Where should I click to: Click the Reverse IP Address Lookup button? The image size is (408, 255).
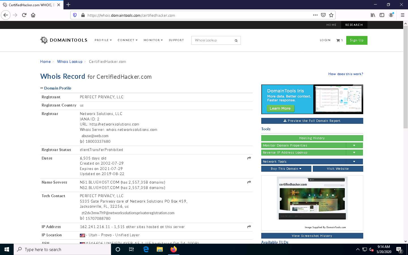303,152
